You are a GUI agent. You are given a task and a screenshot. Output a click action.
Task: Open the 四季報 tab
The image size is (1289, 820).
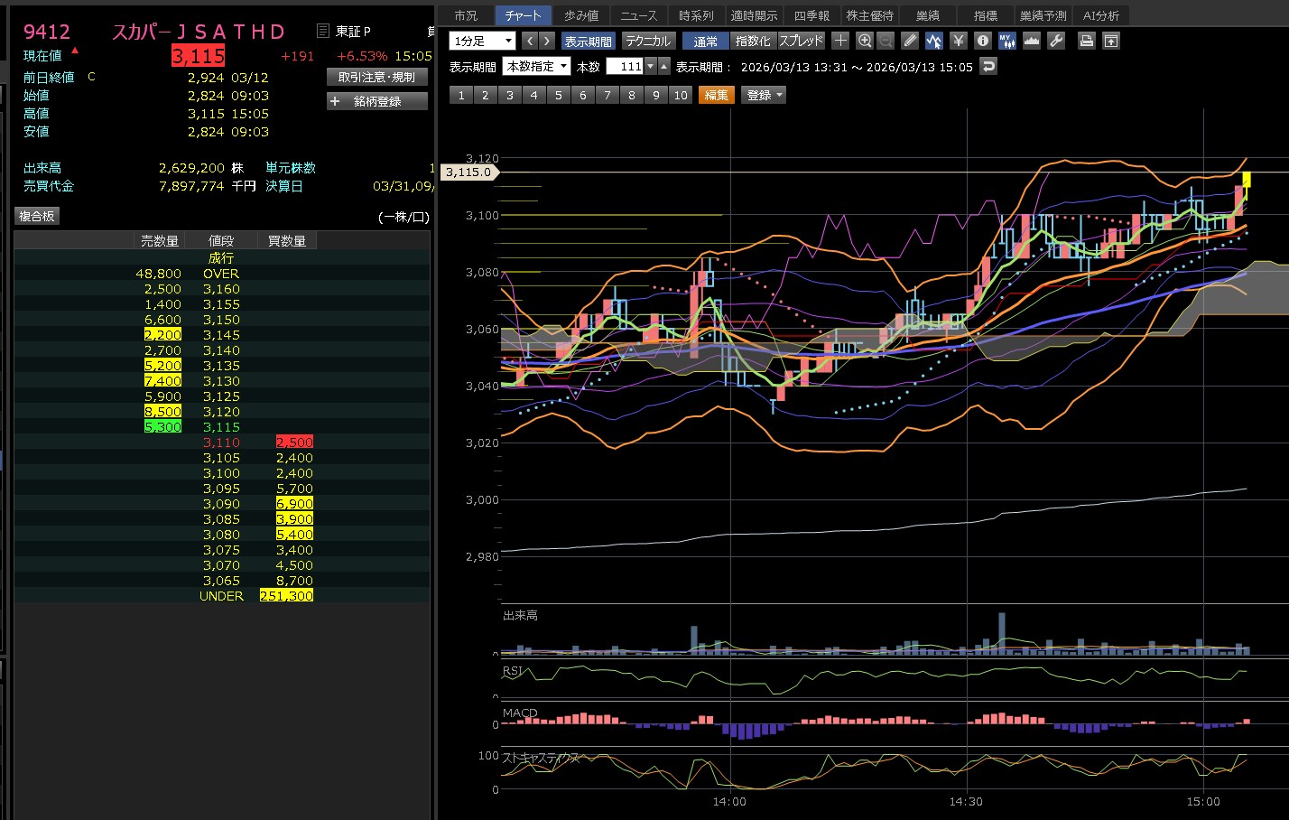click(811, 15)
